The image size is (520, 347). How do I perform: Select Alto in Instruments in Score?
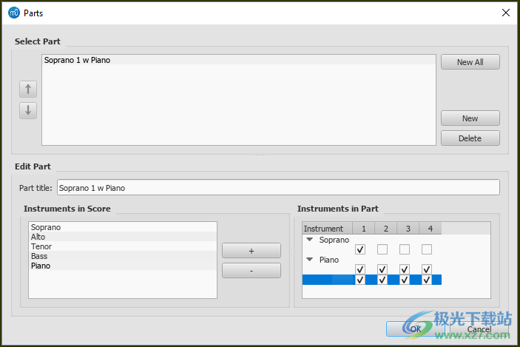(123, 237)
